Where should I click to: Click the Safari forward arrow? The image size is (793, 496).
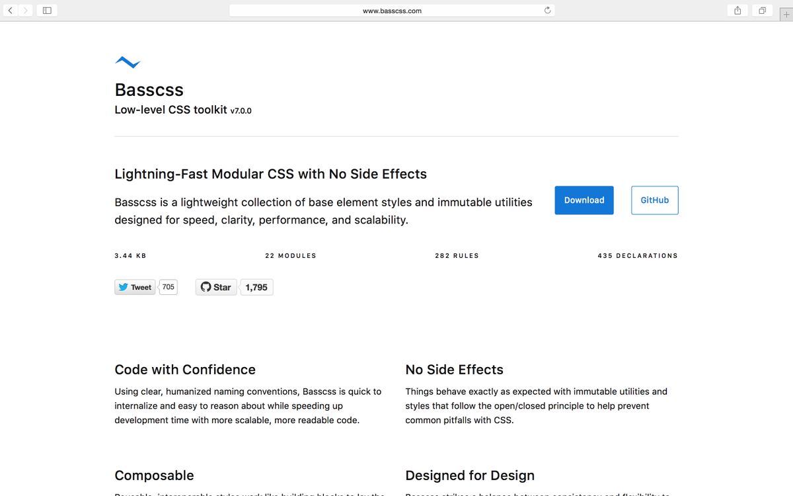tap(25, 11)
